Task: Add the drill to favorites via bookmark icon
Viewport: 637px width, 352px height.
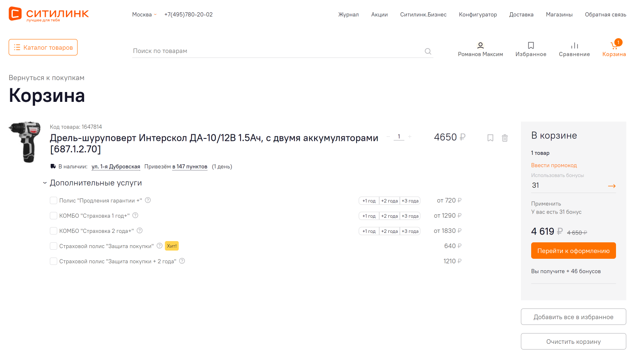Action: point(490,138)
